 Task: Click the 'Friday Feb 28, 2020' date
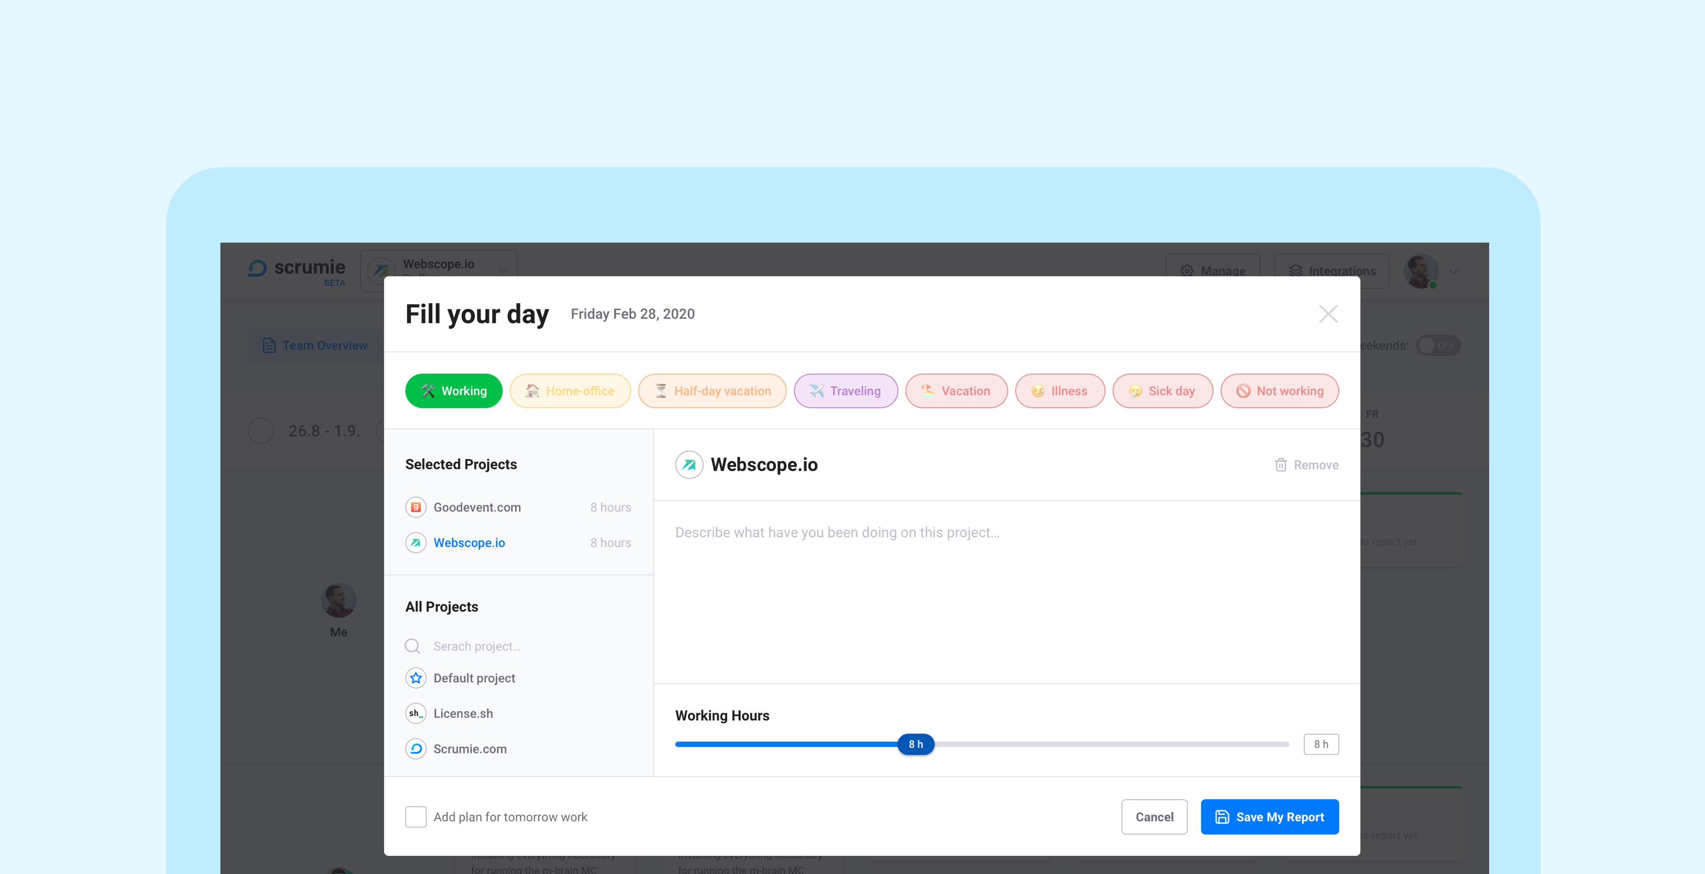coord(633,314)
